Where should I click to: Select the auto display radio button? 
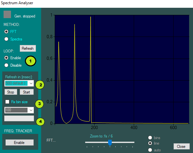(x=150, y=150)
